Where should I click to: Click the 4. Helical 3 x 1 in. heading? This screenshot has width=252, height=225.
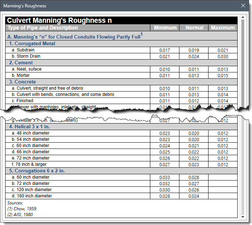click(x=121, y=127)
